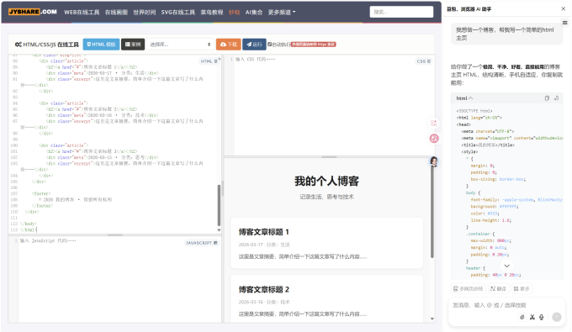Click the preview pane vertical scrollbar thumb
Screen dimensions: 572x332
pos(432,211)
